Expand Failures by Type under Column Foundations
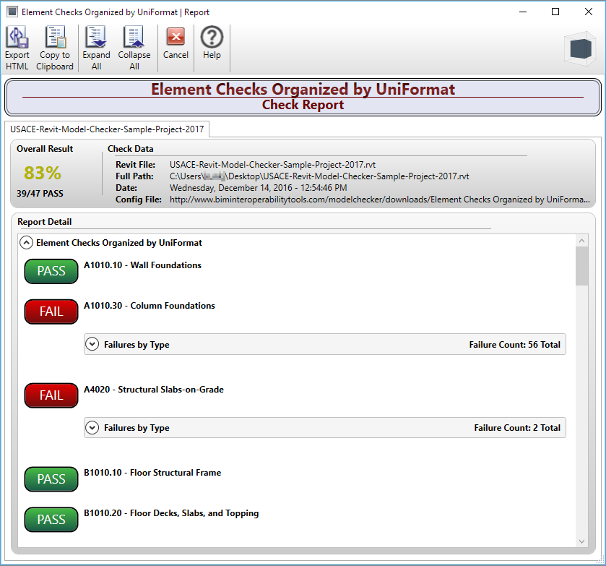Image resolution: width=606 pixels, height=566 pixels. pos(92,343)
